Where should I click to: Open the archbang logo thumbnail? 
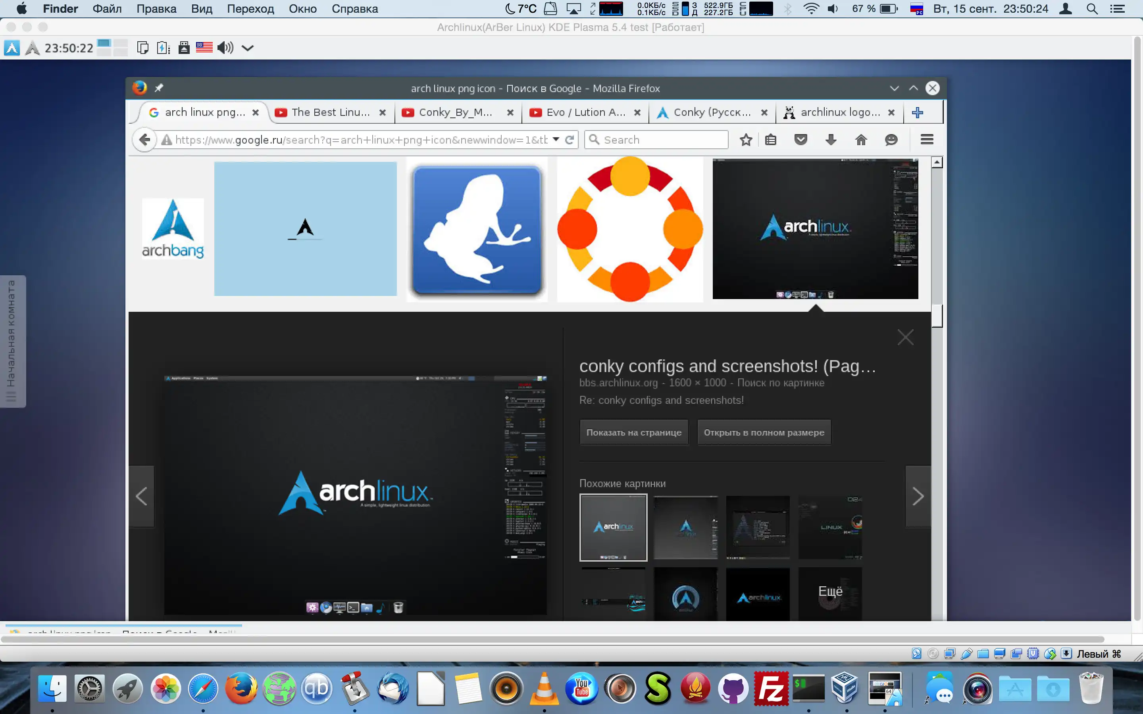[x=173, y=228]
